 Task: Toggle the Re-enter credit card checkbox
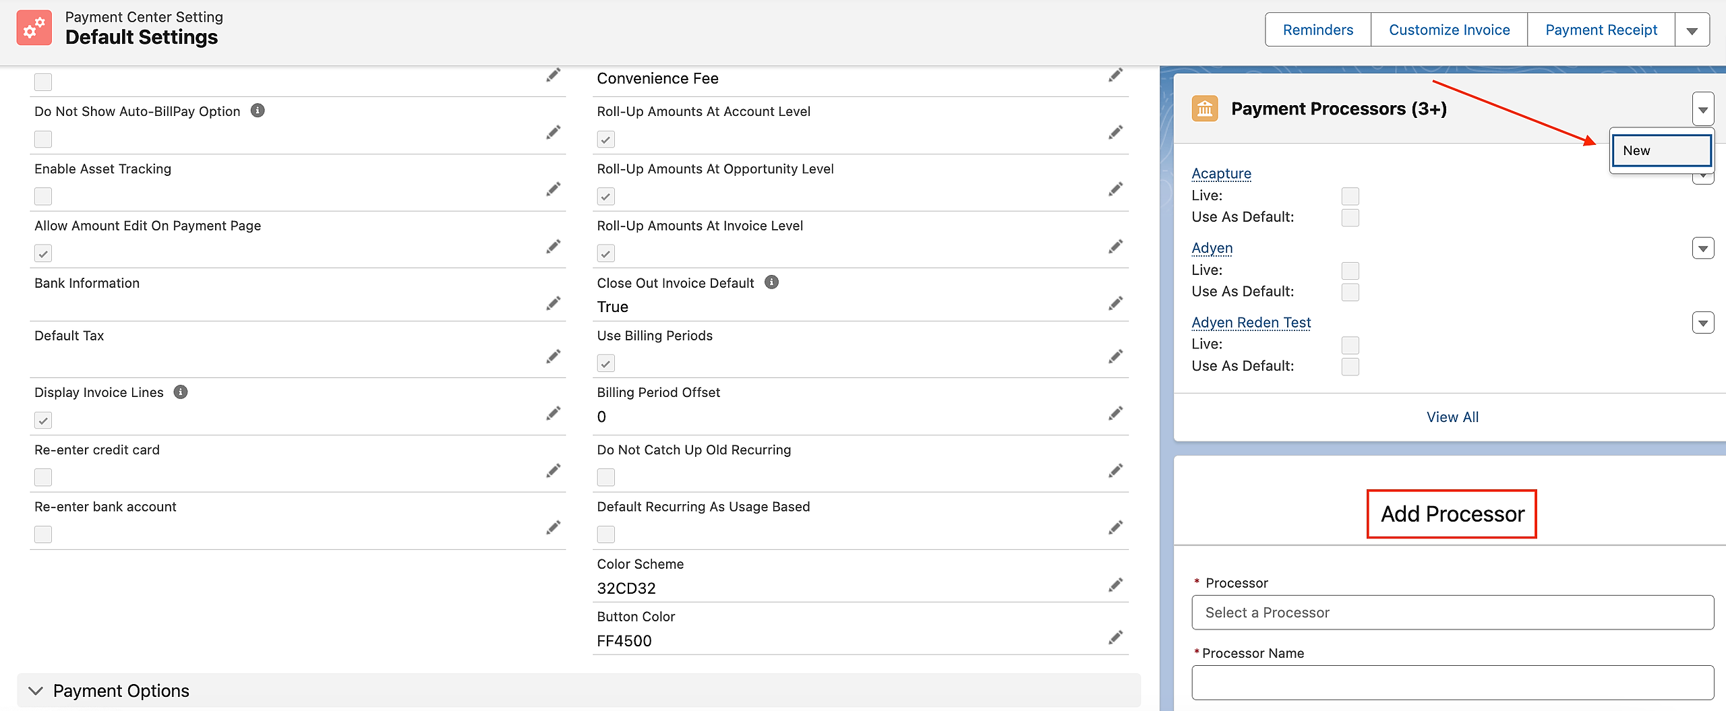coord(43,477)
